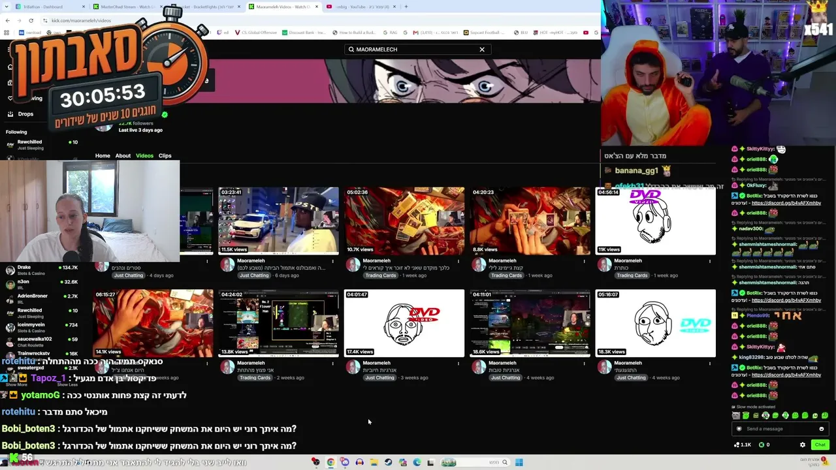The height and width of the screenshot is (470, 836).
Task: Click Just Chatting tag under 03:23:41 video
Action: click(254, 275)
